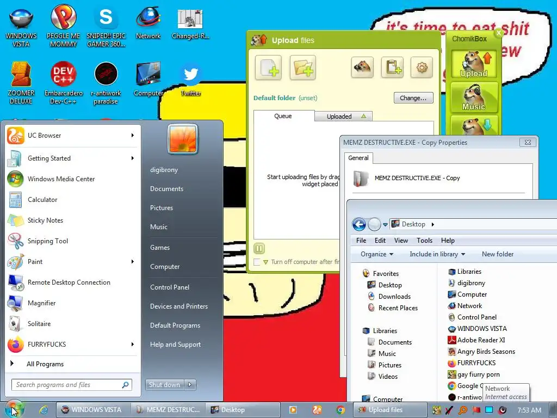Image resolution: width=557 pixels, height=418 pixels.
Task: Close the ChomikBox widget with green X
Action: [498, 33]
